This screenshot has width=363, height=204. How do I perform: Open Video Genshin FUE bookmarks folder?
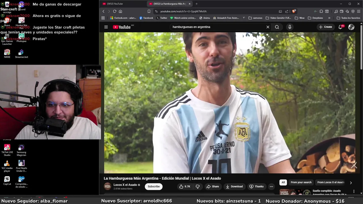tap(278, 18)
